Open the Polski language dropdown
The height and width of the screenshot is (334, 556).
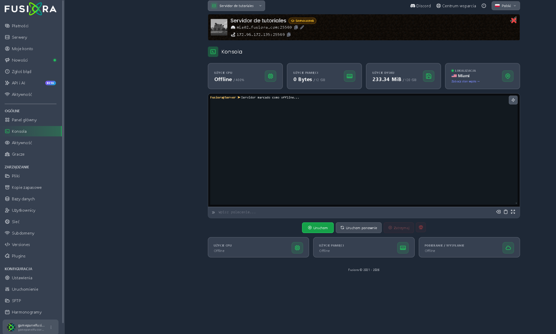coord(506,6)
